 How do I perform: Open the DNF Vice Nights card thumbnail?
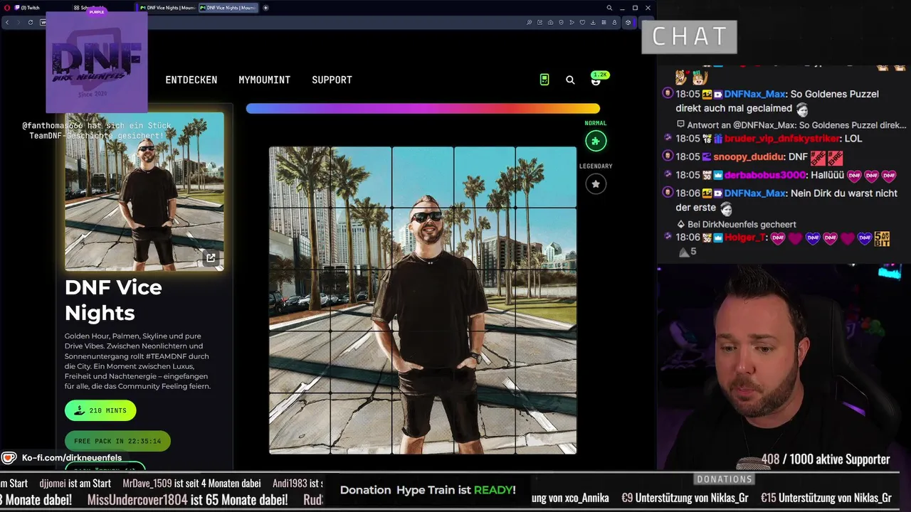point(144,191)
